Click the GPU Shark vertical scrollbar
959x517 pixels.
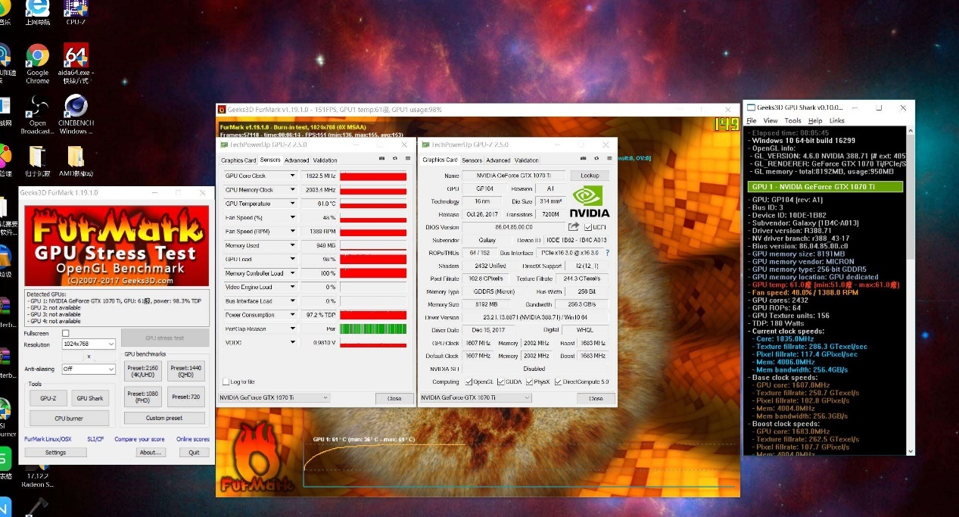911,290
